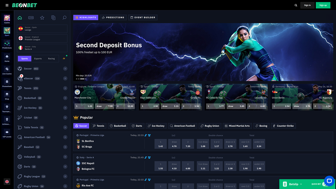Open Shop in left sidebar
The image size is (336, 189).
click(x=7, y=96)
